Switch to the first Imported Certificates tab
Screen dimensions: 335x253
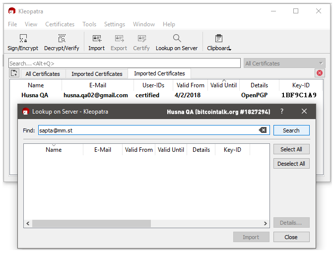pyautogui.click(x=97, y=74)
